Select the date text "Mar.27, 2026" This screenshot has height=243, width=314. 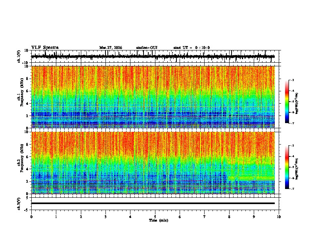[111, 48]
